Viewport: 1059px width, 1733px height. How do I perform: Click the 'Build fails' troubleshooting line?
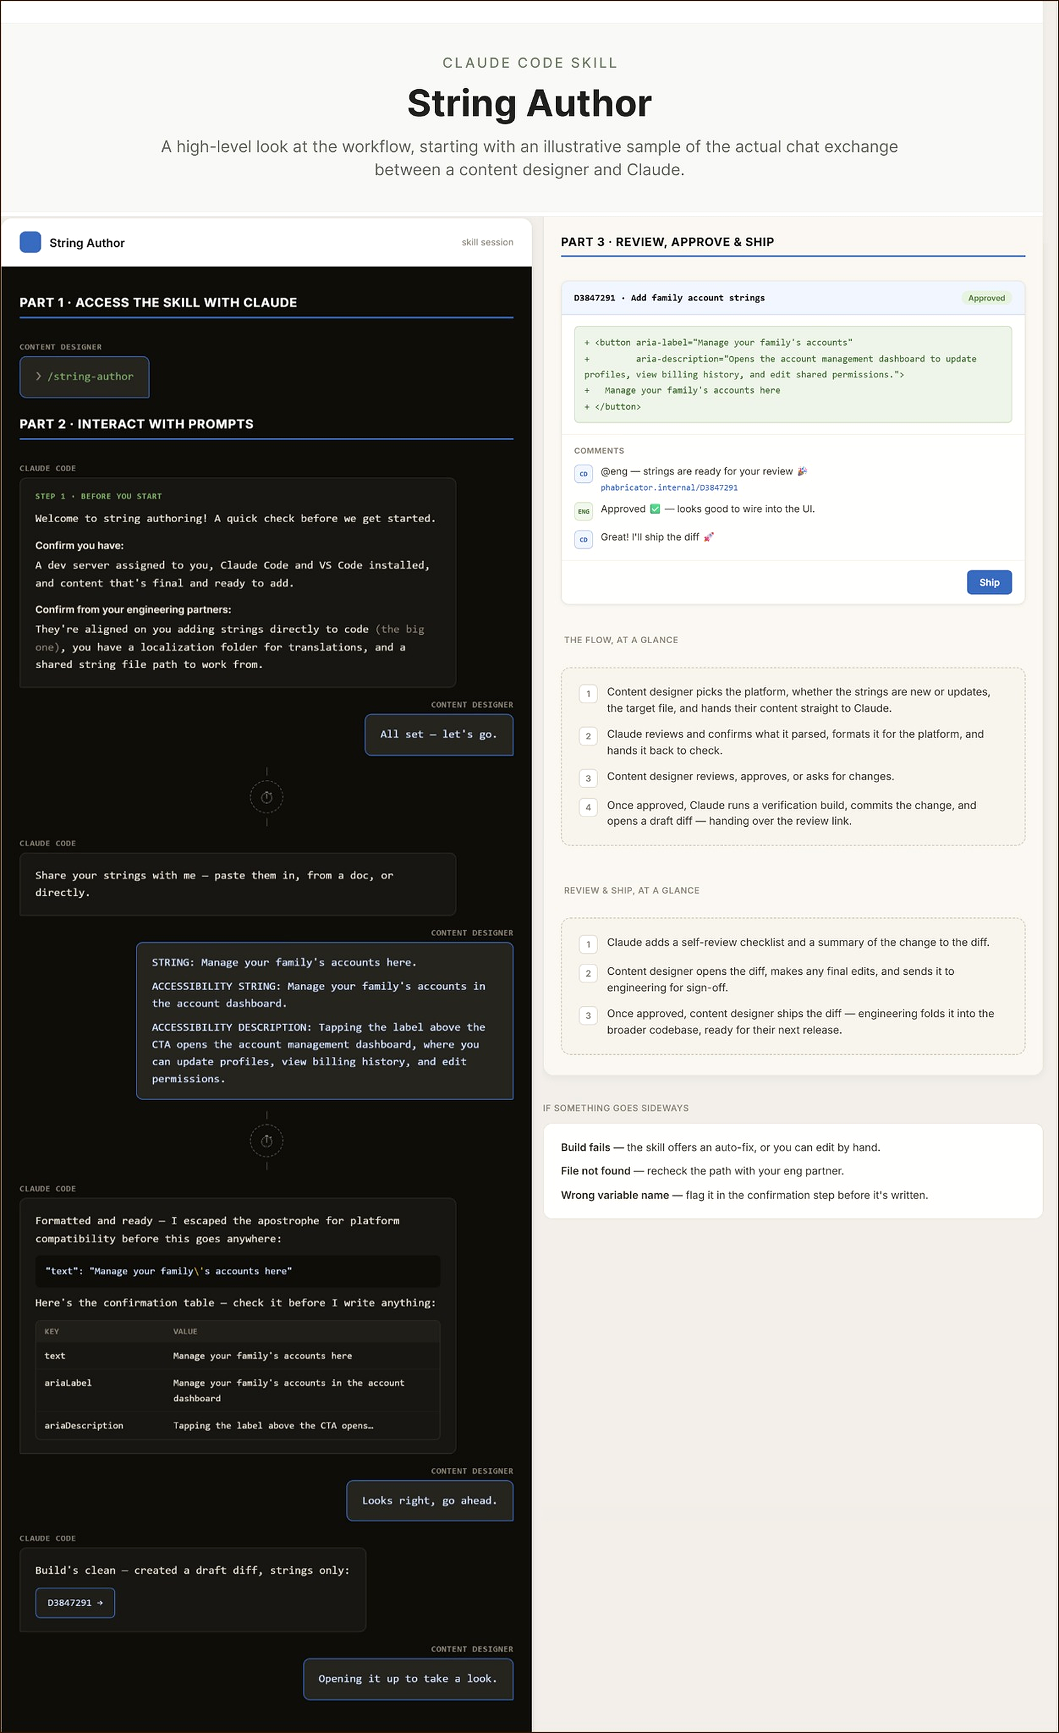click(x=720, y=1147)
